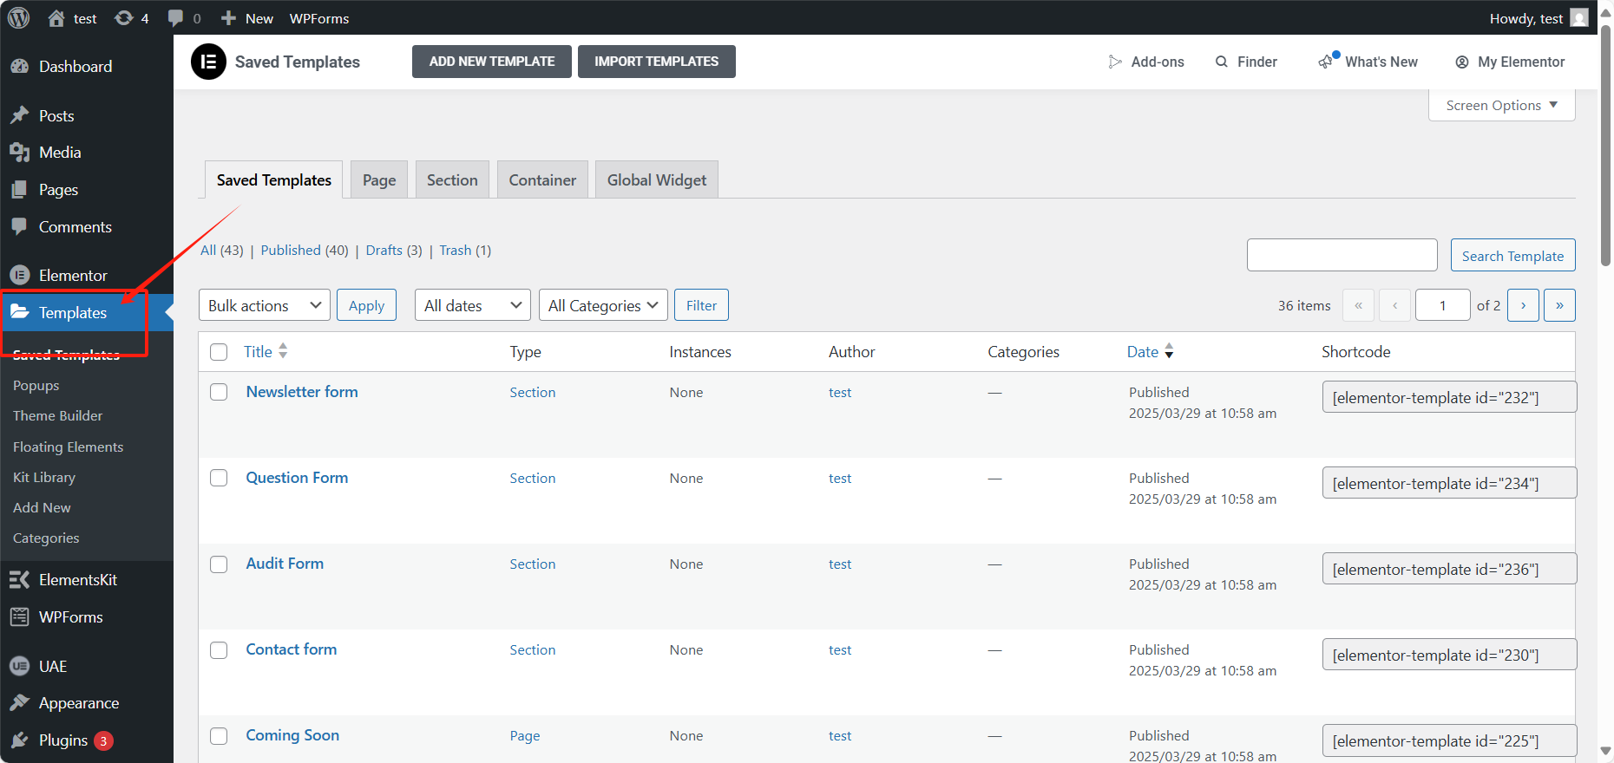Click the Elementor logo beside Saved Templates

[208, 62]
